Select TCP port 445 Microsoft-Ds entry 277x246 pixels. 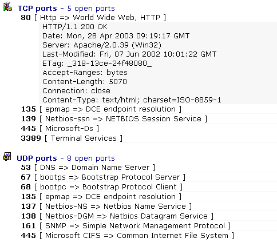tap(60, 129)
